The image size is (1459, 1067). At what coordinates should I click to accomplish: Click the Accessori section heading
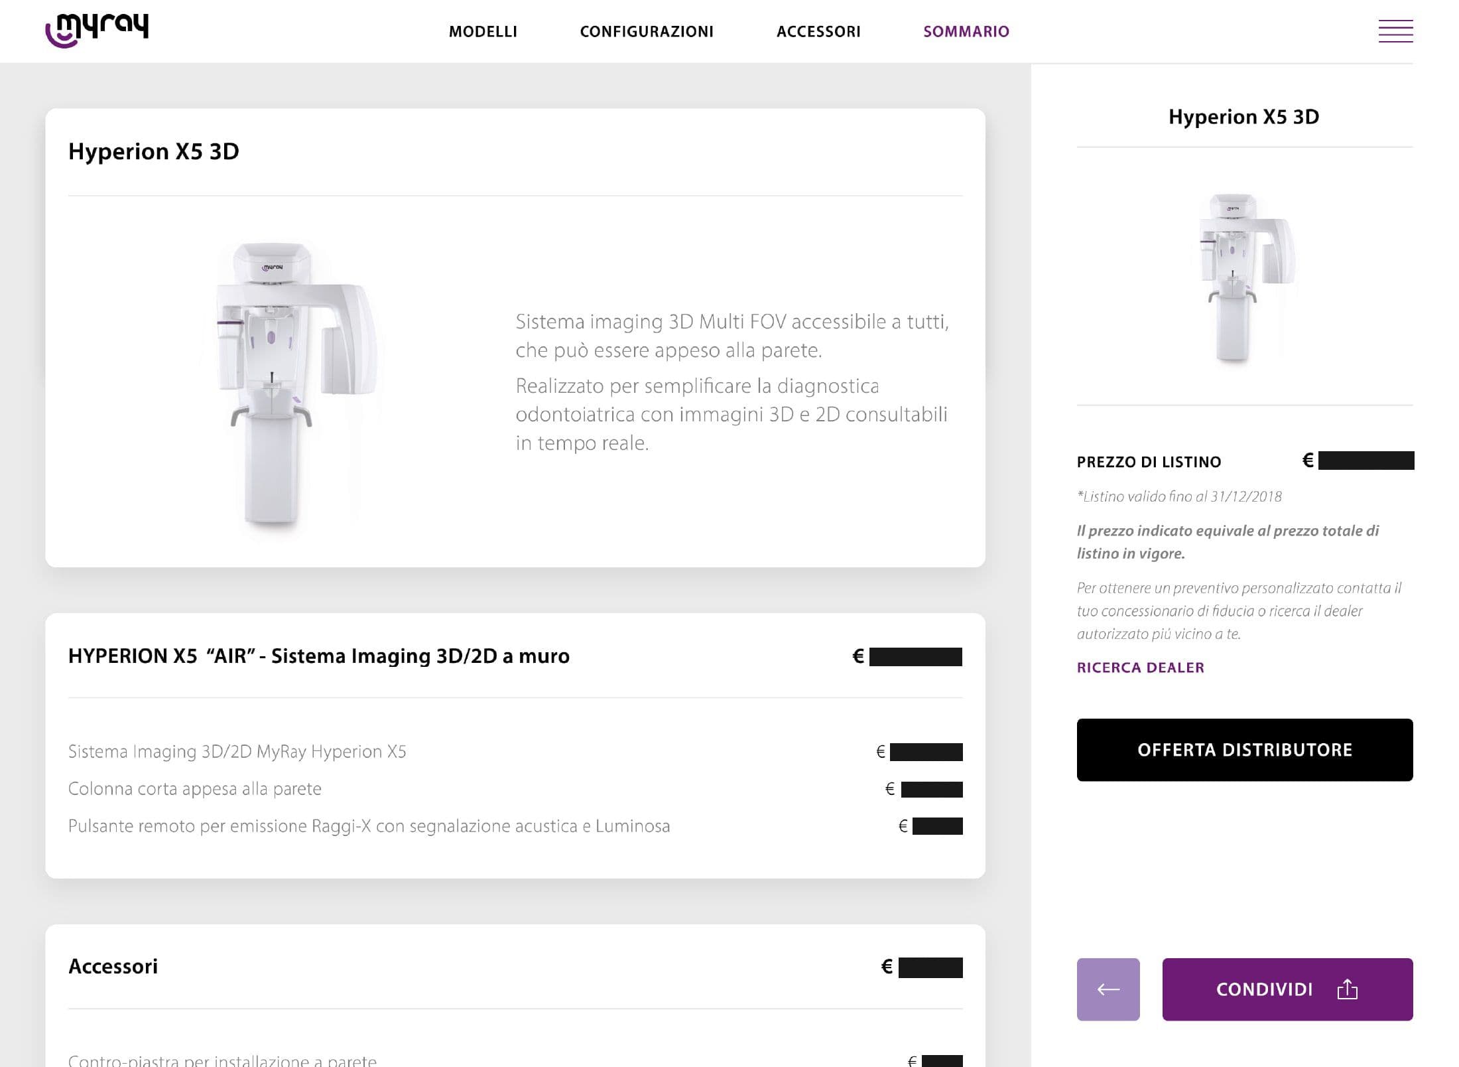113,966
